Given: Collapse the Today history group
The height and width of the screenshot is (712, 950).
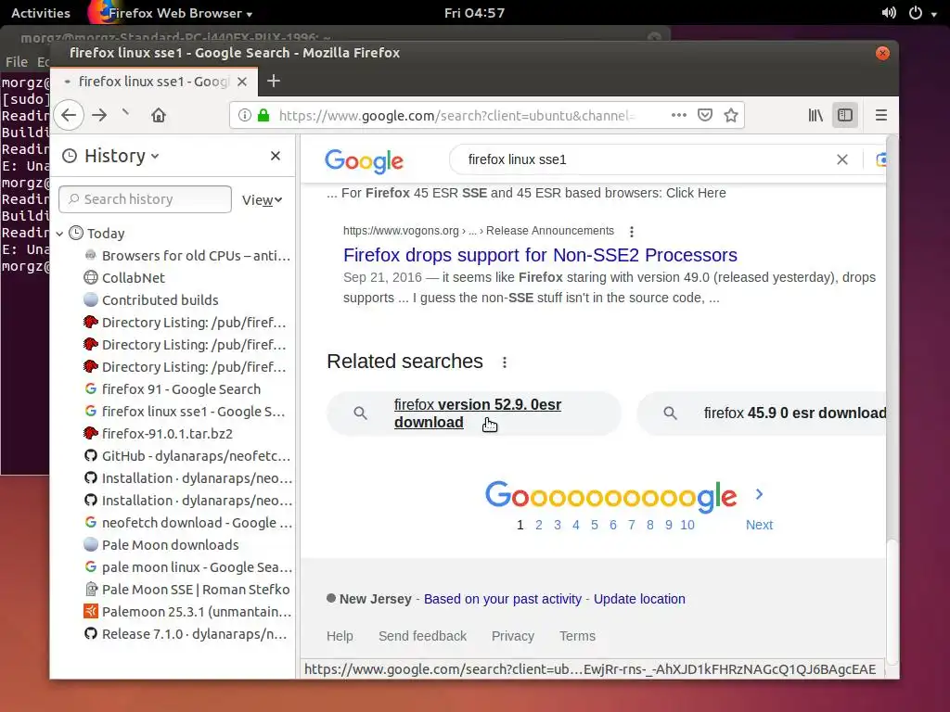Looking at the screenshot, I should point(60,234).
